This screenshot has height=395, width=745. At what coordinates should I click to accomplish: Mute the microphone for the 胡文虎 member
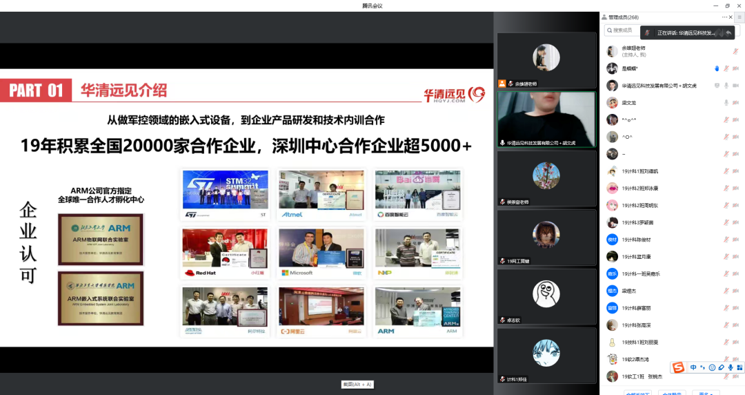pyautogui.click(x=726, y=86)
